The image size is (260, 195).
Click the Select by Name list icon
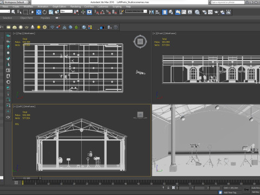click(x=19, y=12)
